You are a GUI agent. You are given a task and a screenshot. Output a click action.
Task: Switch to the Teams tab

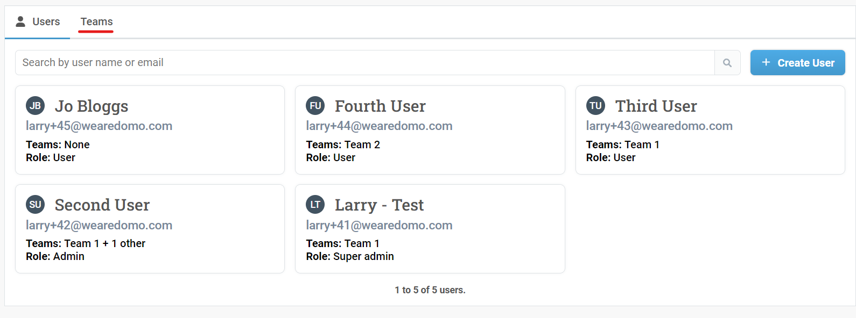[x=96, y=22]
